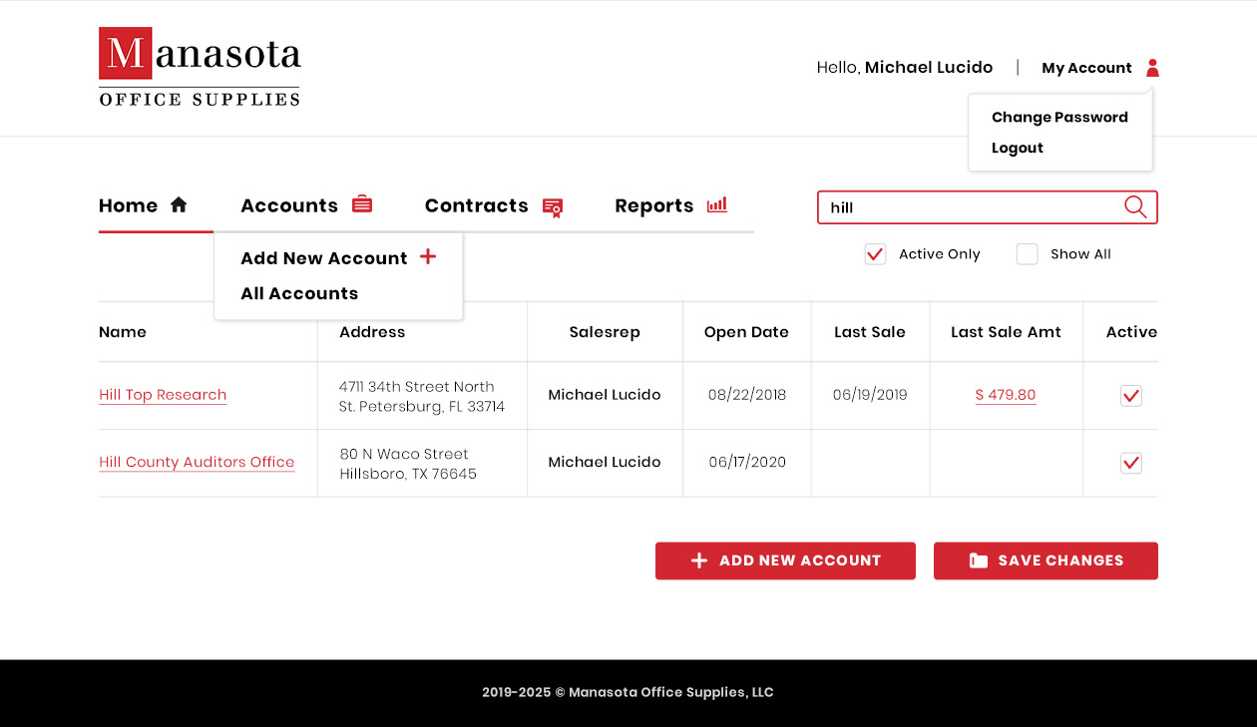Enable the Show All checkbox
1257x727 pixels.
click(1027, 254)
